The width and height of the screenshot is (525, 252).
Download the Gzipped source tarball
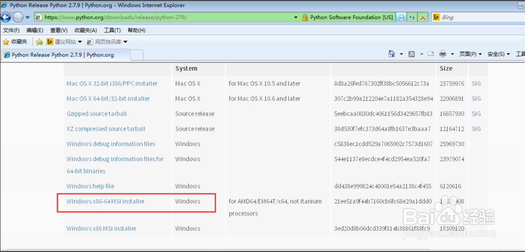point(97,113)
